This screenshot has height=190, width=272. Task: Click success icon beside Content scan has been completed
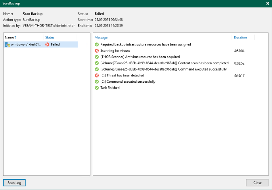pos(97,63)
